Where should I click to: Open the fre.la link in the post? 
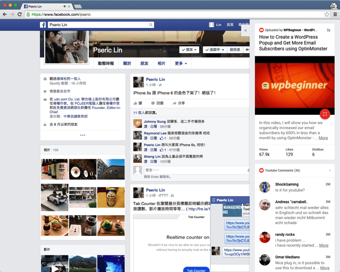[199, 209]
